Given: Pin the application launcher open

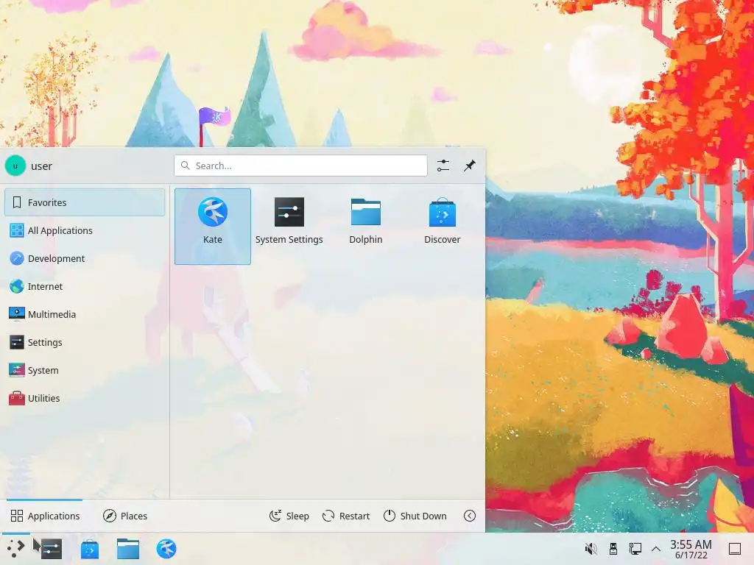Looking at the screenshot, I should tap(469, 166).
